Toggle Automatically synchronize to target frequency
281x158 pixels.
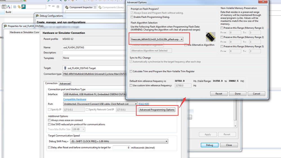point(131,62)
